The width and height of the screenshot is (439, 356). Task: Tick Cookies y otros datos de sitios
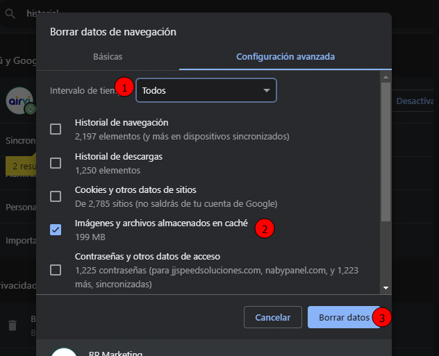tap(56, 196)
